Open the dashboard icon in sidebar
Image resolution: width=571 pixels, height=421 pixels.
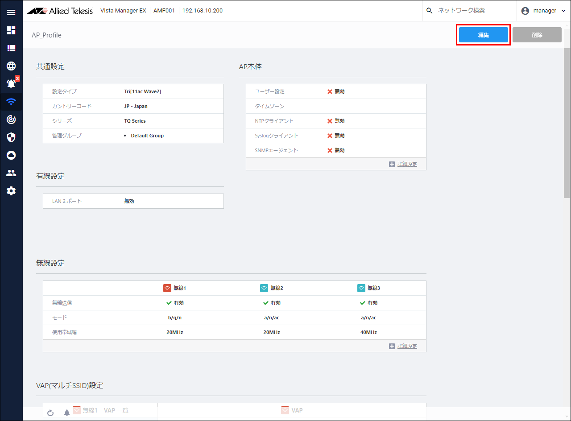click(11, 30)
